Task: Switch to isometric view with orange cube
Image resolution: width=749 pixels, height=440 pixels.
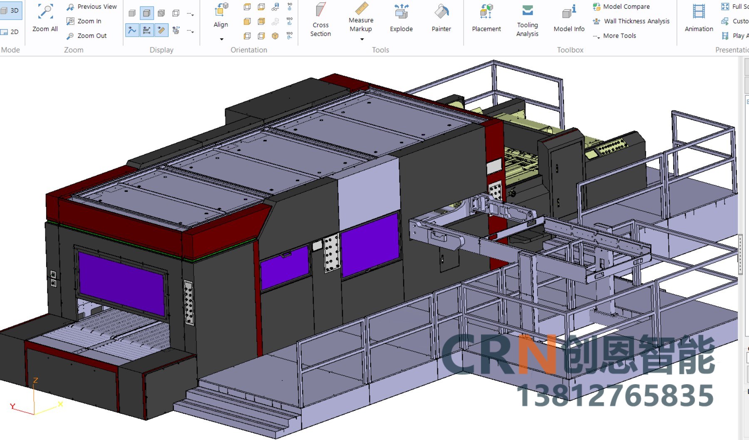Action: tap(275, 36)
